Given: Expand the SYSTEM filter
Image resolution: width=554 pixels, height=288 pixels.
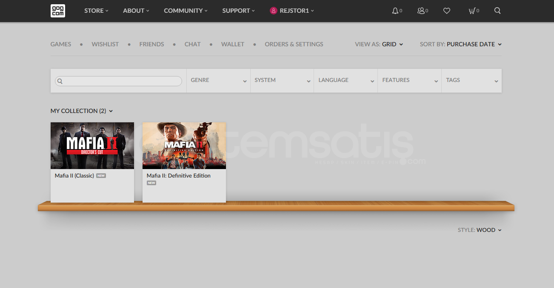Looking at the screenshot, I should (x=282, y=80).
